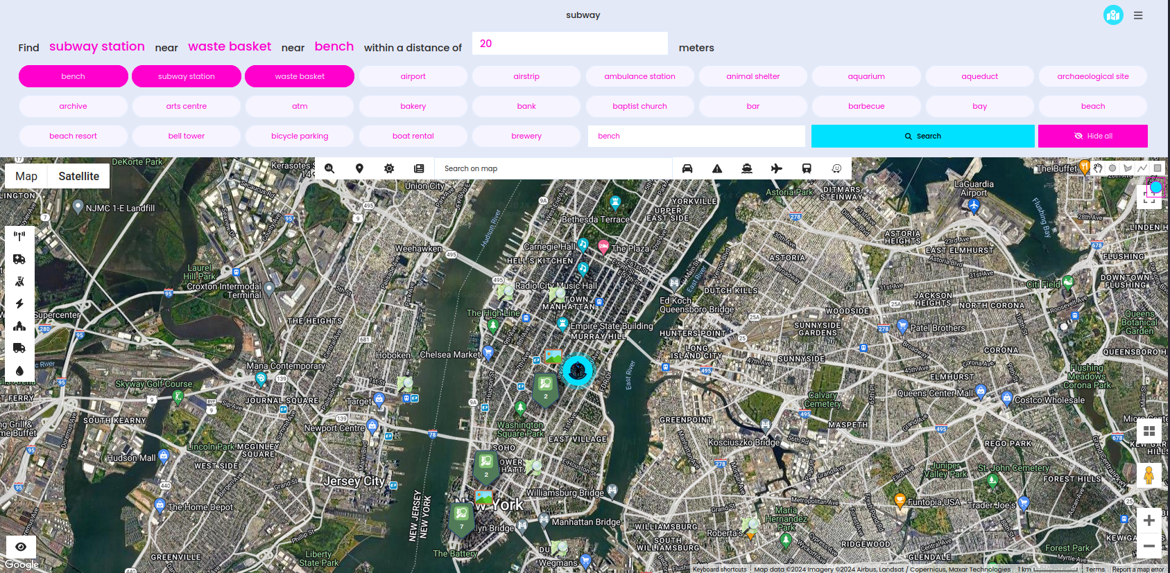1170x573 pixels.
Task: Click the eye visibility button on map
Action: click(x=21, y=547)
